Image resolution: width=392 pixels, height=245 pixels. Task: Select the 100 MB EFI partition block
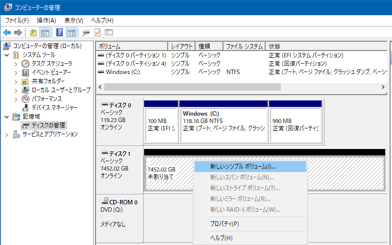coord(161,122)
